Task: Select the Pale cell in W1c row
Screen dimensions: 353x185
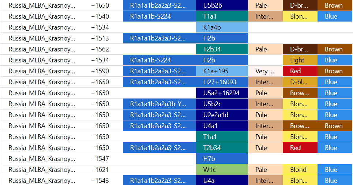Action: point(265,170)
